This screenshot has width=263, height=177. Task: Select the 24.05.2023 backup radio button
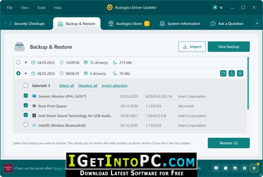pos(18,62)
